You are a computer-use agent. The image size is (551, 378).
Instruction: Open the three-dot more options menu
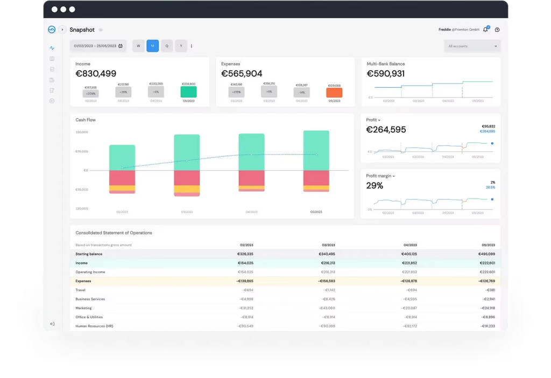click(x=192, y=46)
